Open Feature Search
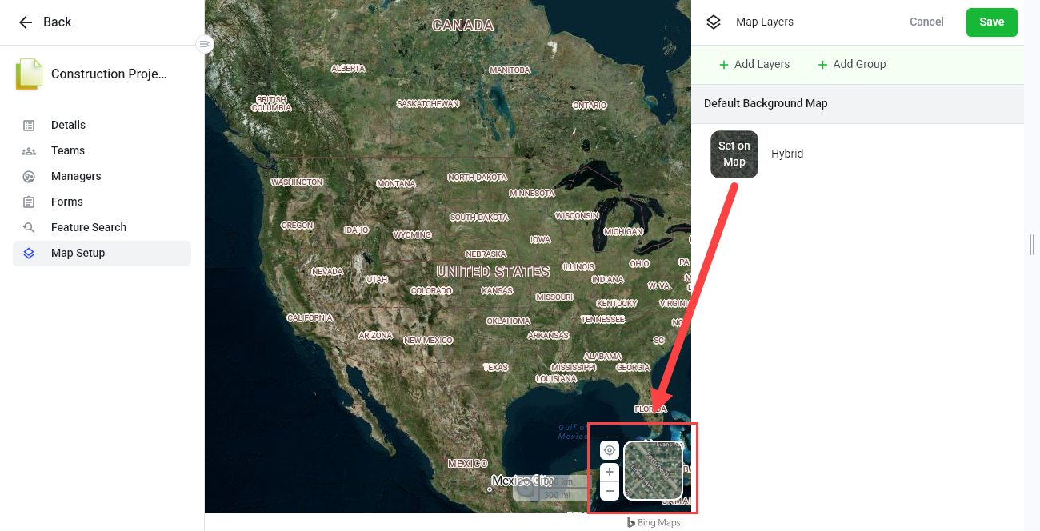The height and width of the screenshot is (531, 1040). click(x=88, y=227)
